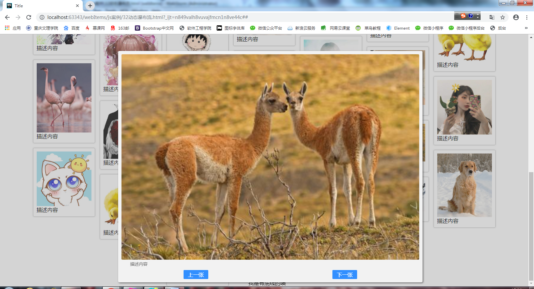This screenshot has height=289, width=534.
Task: Expand the hidden bookmarks chevron
Action: [526, 28]
